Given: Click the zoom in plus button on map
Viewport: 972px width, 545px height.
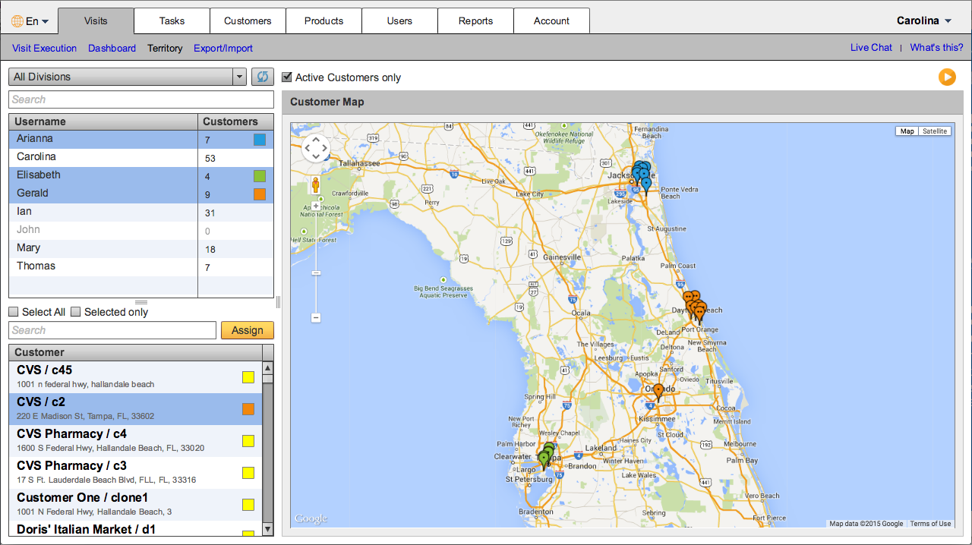Looking at the screenshot, I should point(316,206).
